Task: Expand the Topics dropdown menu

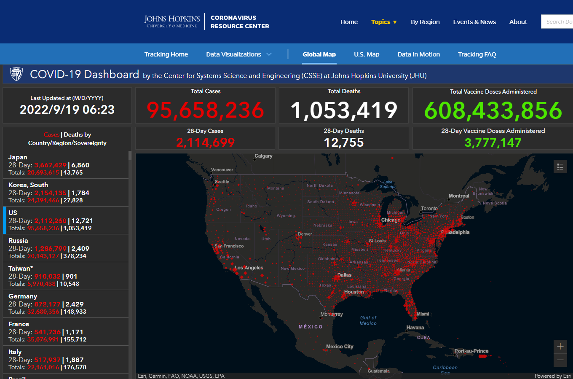Action: 384,22
